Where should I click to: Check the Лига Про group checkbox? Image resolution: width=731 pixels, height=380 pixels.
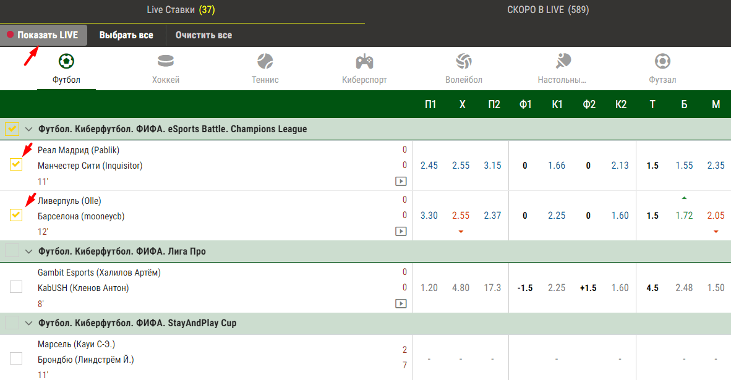tap(12, 250)
